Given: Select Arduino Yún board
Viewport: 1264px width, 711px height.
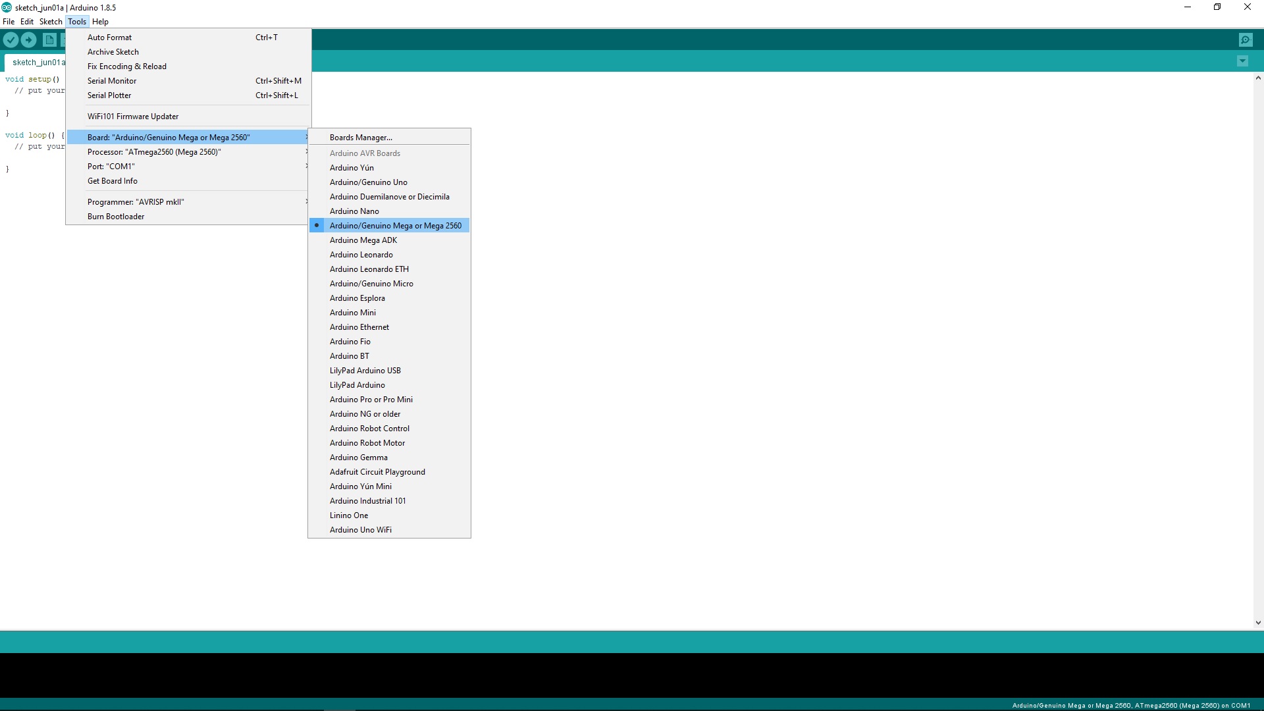Looking at the screenshot, I should click(x=389, y=168).
